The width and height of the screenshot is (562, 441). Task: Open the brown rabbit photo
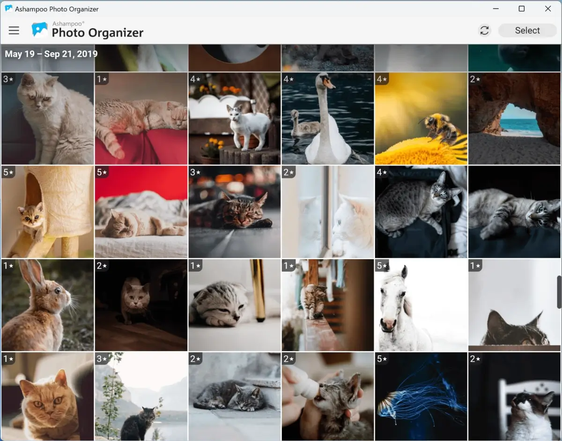coord(47,305)
